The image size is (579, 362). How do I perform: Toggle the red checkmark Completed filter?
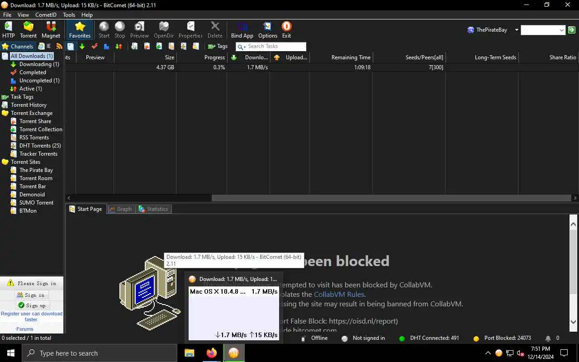coord(94,46)
